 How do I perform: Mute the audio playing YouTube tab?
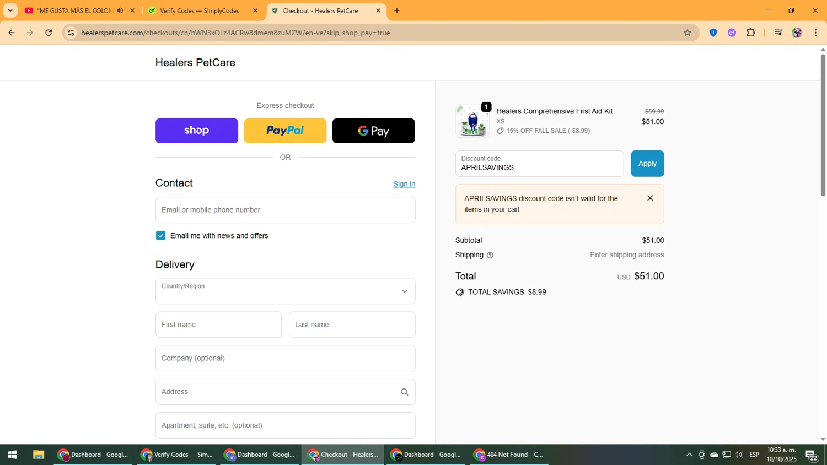tap(120, 10)
